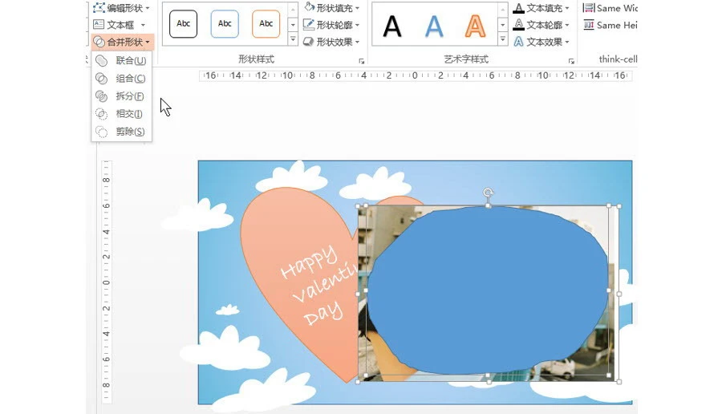The image size is (722, 414).
Task: Click the subtract shapes icon
Action: [101, 132]
